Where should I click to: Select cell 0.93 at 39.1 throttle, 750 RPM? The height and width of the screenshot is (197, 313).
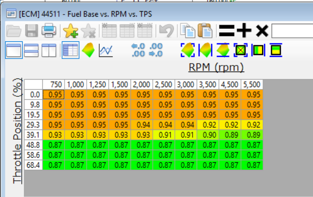pos(53,135)
